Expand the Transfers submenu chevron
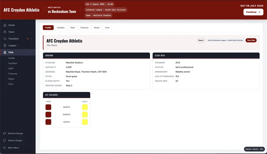The height and width of the screenshot is (154, 267). pos(31,39)
